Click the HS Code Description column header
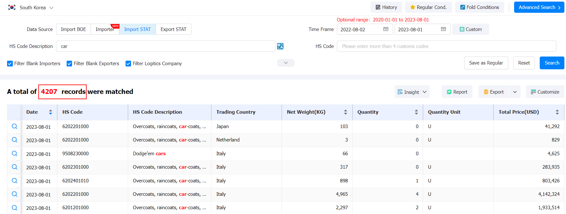Image resolution: width=566 pixels, height=214 pixels. coord(169,112)
